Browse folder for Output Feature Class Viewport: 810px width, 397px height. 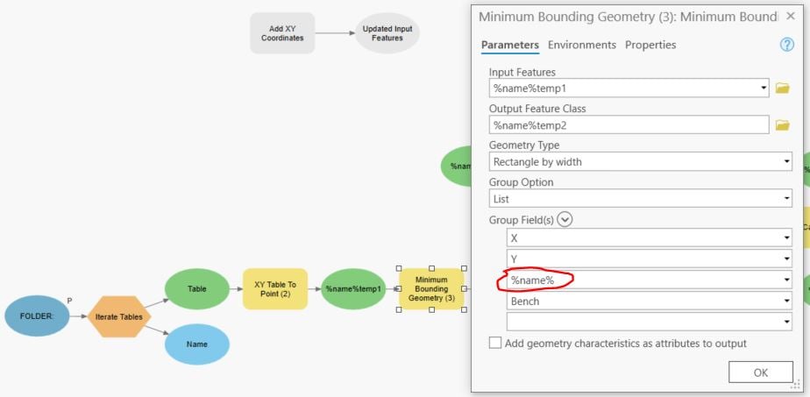click(x=783, y=125)
